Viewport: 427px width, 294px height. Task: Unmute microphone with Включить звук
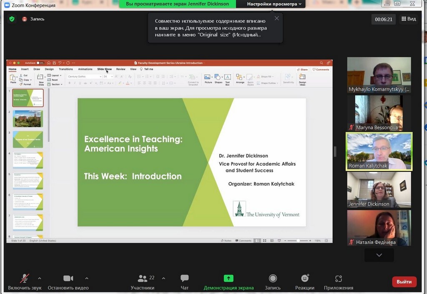pyautogui.click(x=25, y=281)
